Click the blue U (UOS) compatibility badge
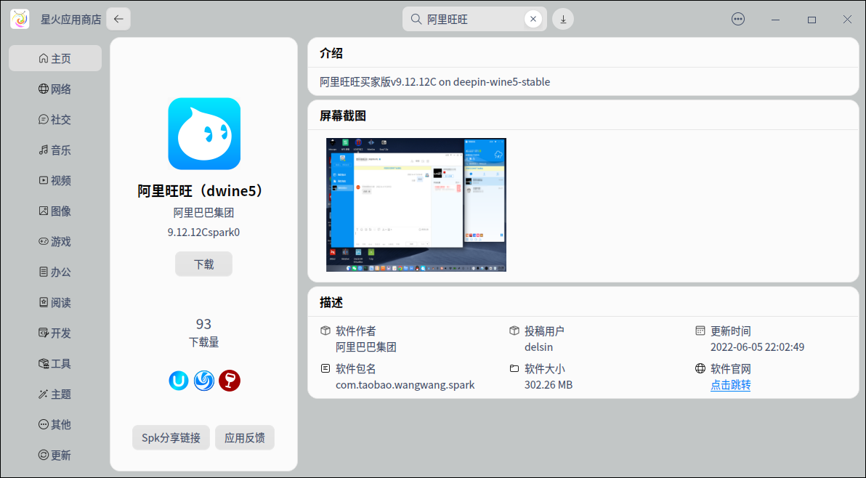The image size is (866, 478). tap(179, 381)
